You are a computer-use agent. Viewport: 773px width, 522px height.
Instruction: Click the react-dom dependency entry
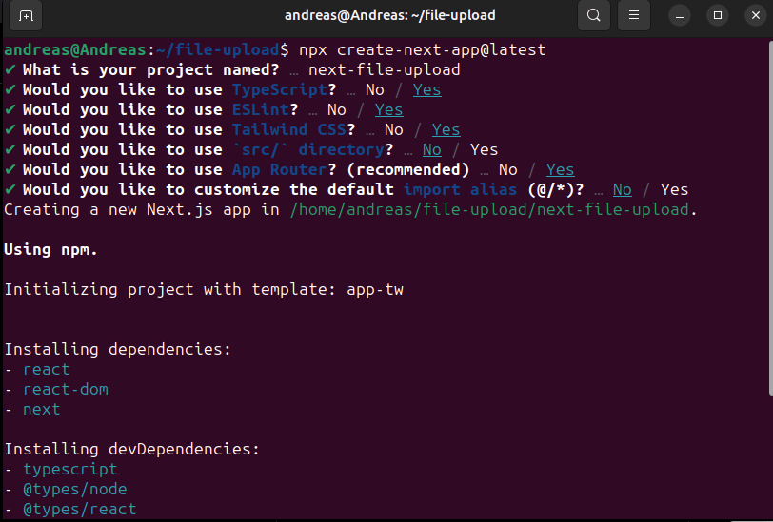coord(66,389)
